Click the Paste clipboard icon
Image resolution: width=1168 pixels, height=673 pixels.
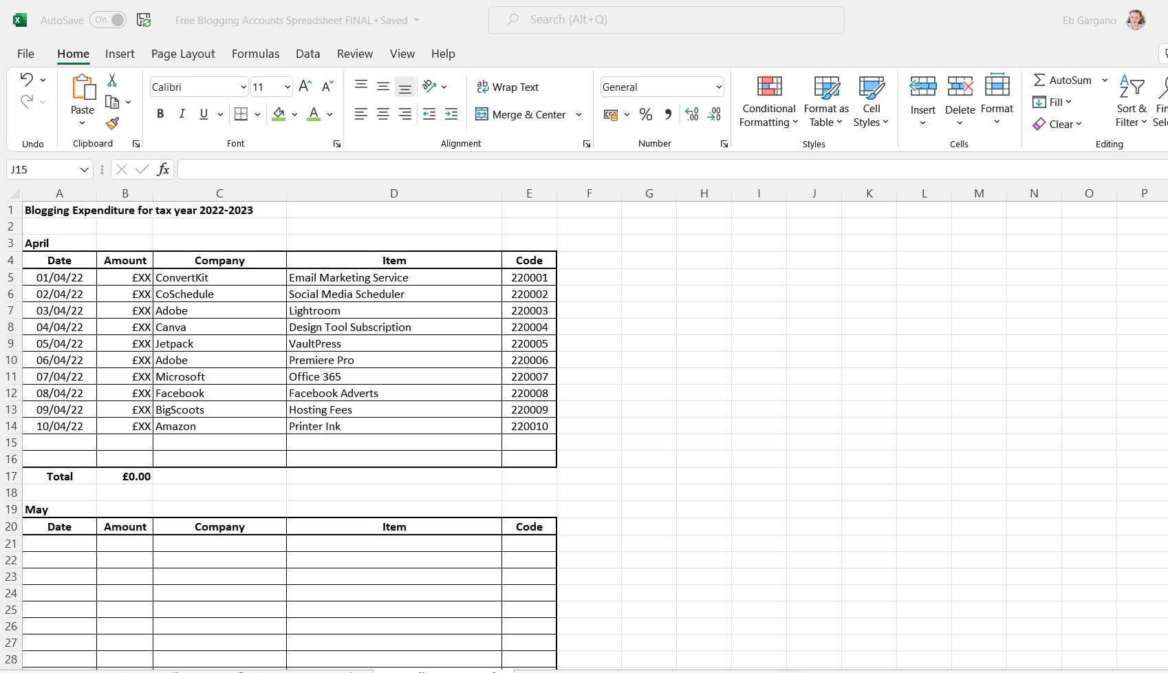click(x=83, y=88)
